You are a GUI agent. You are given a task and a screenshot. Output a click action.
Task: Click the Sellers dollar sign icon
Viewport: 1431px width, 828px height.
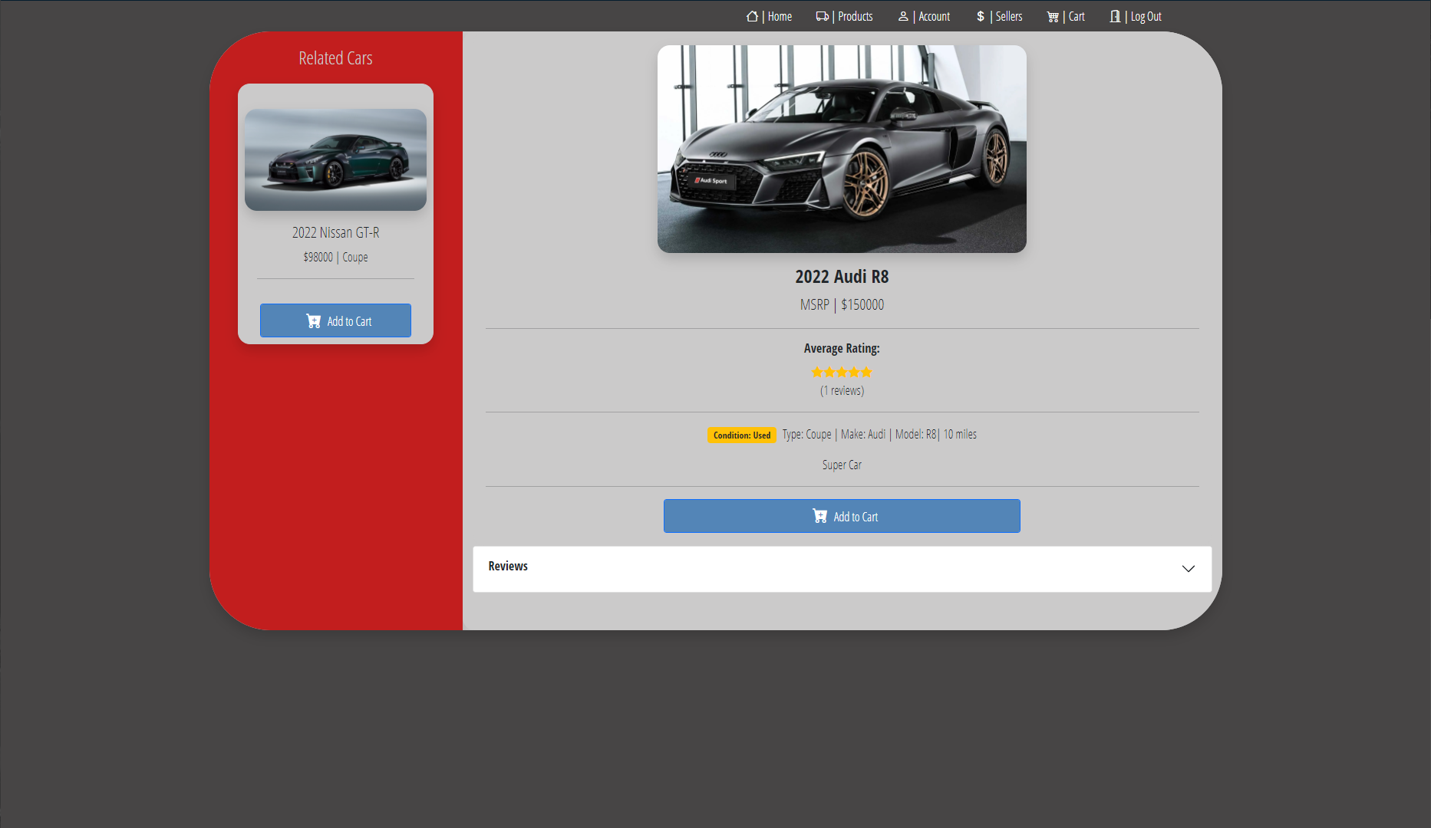(x=979, y=16)
